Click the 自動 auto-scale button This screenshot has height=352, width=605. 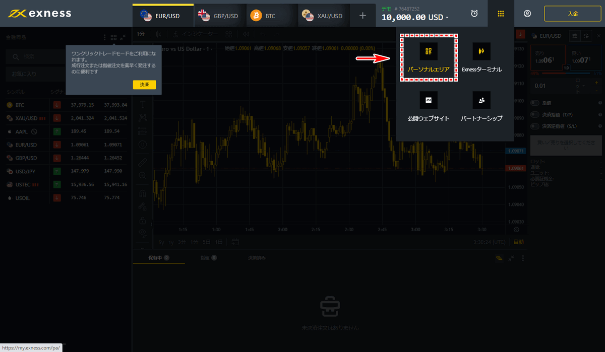[518, 242]
